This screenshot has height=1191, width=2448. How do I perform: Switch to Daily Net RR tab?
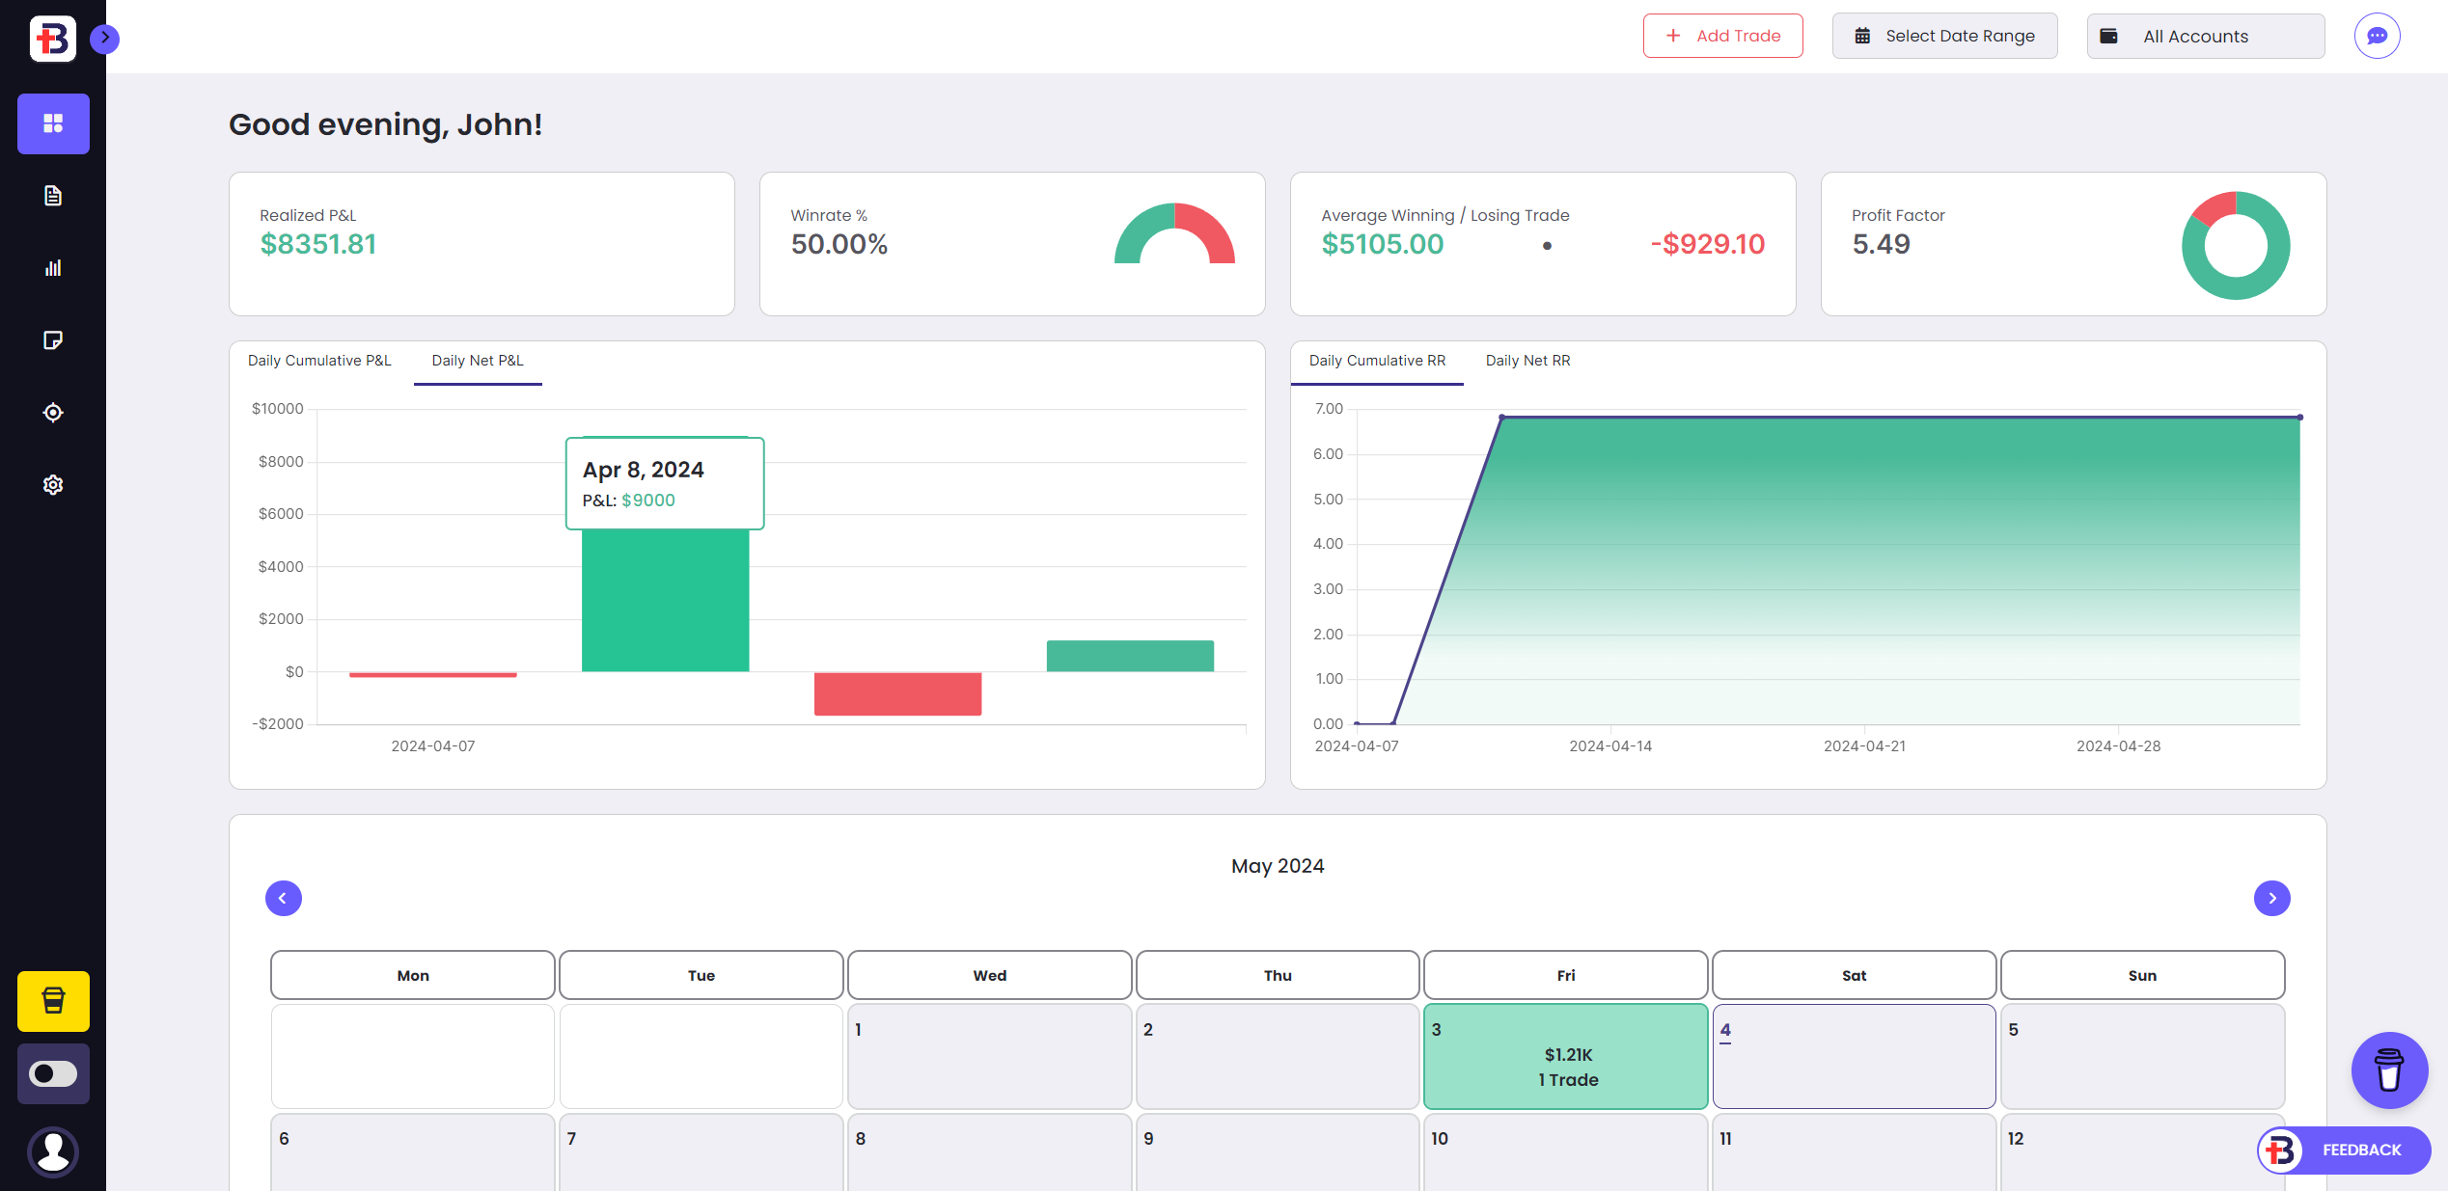(1527, 361)
